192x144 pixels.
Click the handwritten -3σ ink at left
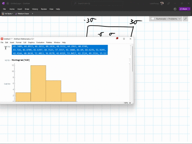pos(90,20)
